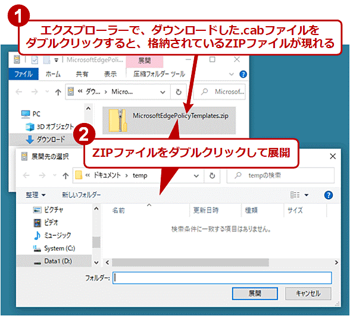Screen dimensions: 350x316
Task: Click the horizontal scrollbar in file list
Action: (190, 263)
